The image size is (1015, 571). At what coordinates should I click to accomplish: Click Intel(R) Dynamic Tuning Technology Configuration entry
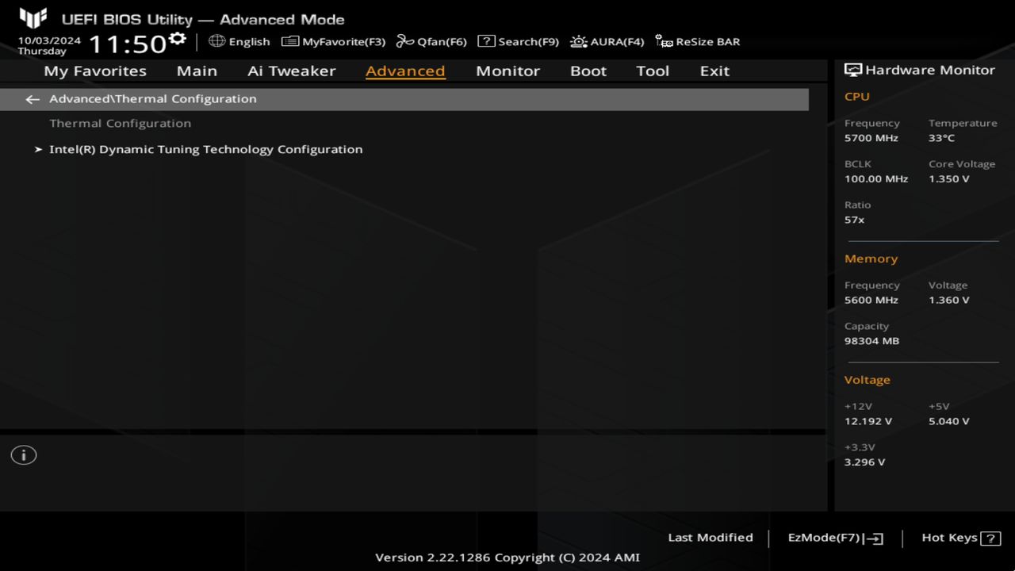[x=205, y=149]
